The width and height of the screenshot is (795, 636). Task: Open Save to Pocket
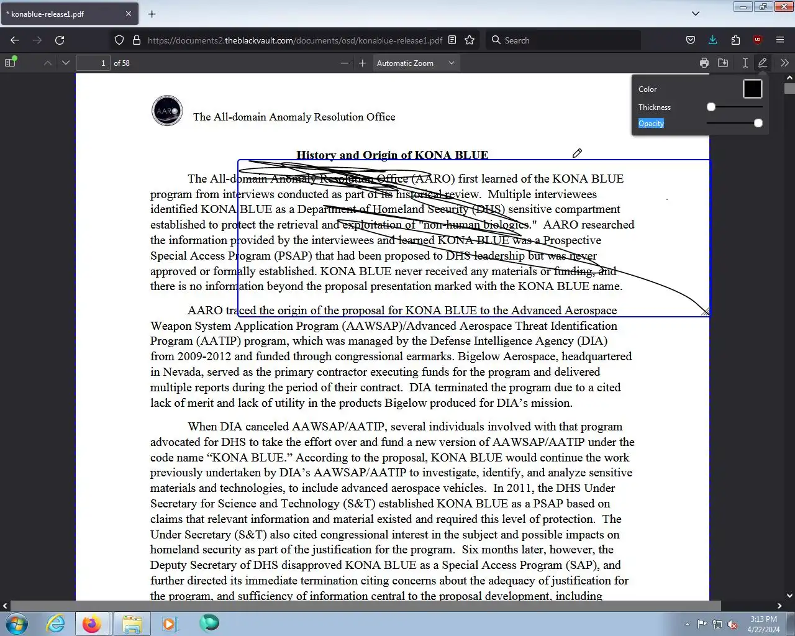691,40
